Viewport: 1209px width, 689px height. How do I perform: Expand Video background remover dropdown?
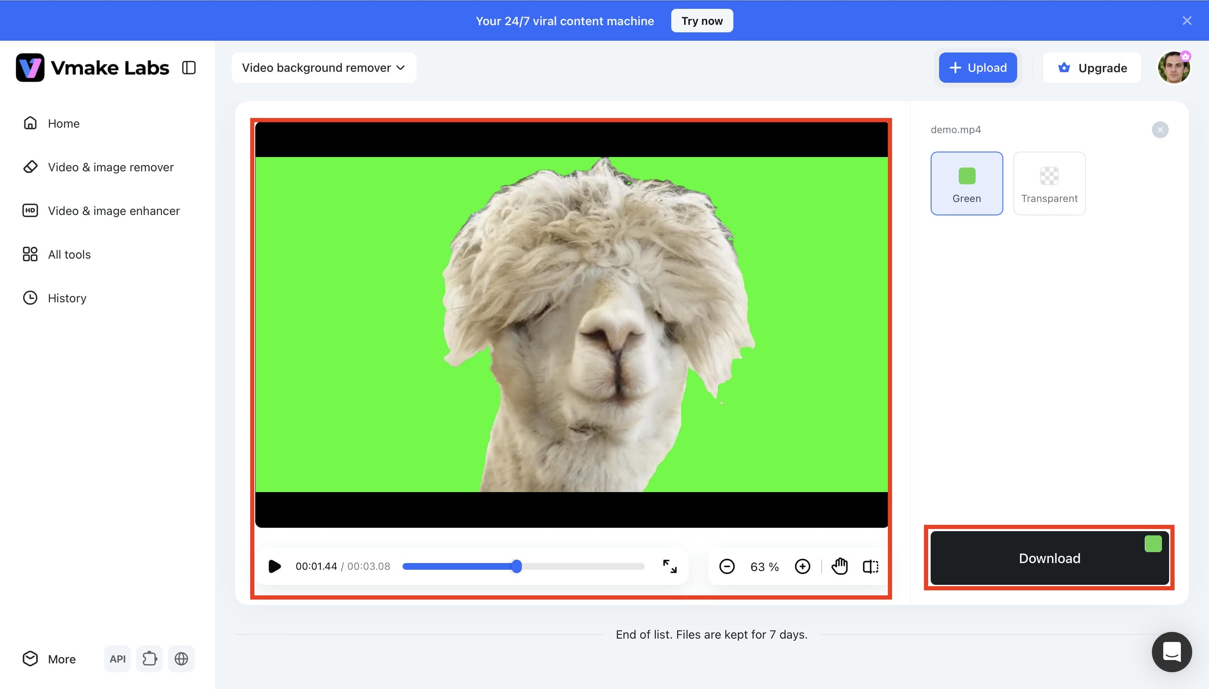pyautogui.click(x=324, y=68)
